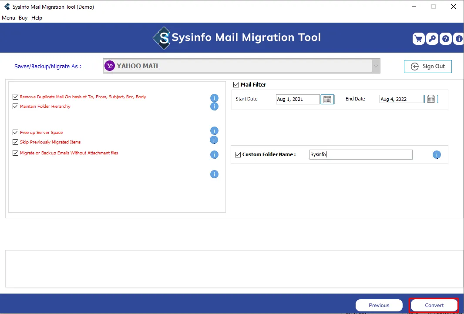Open End Date calendar picker

point(431,99)
